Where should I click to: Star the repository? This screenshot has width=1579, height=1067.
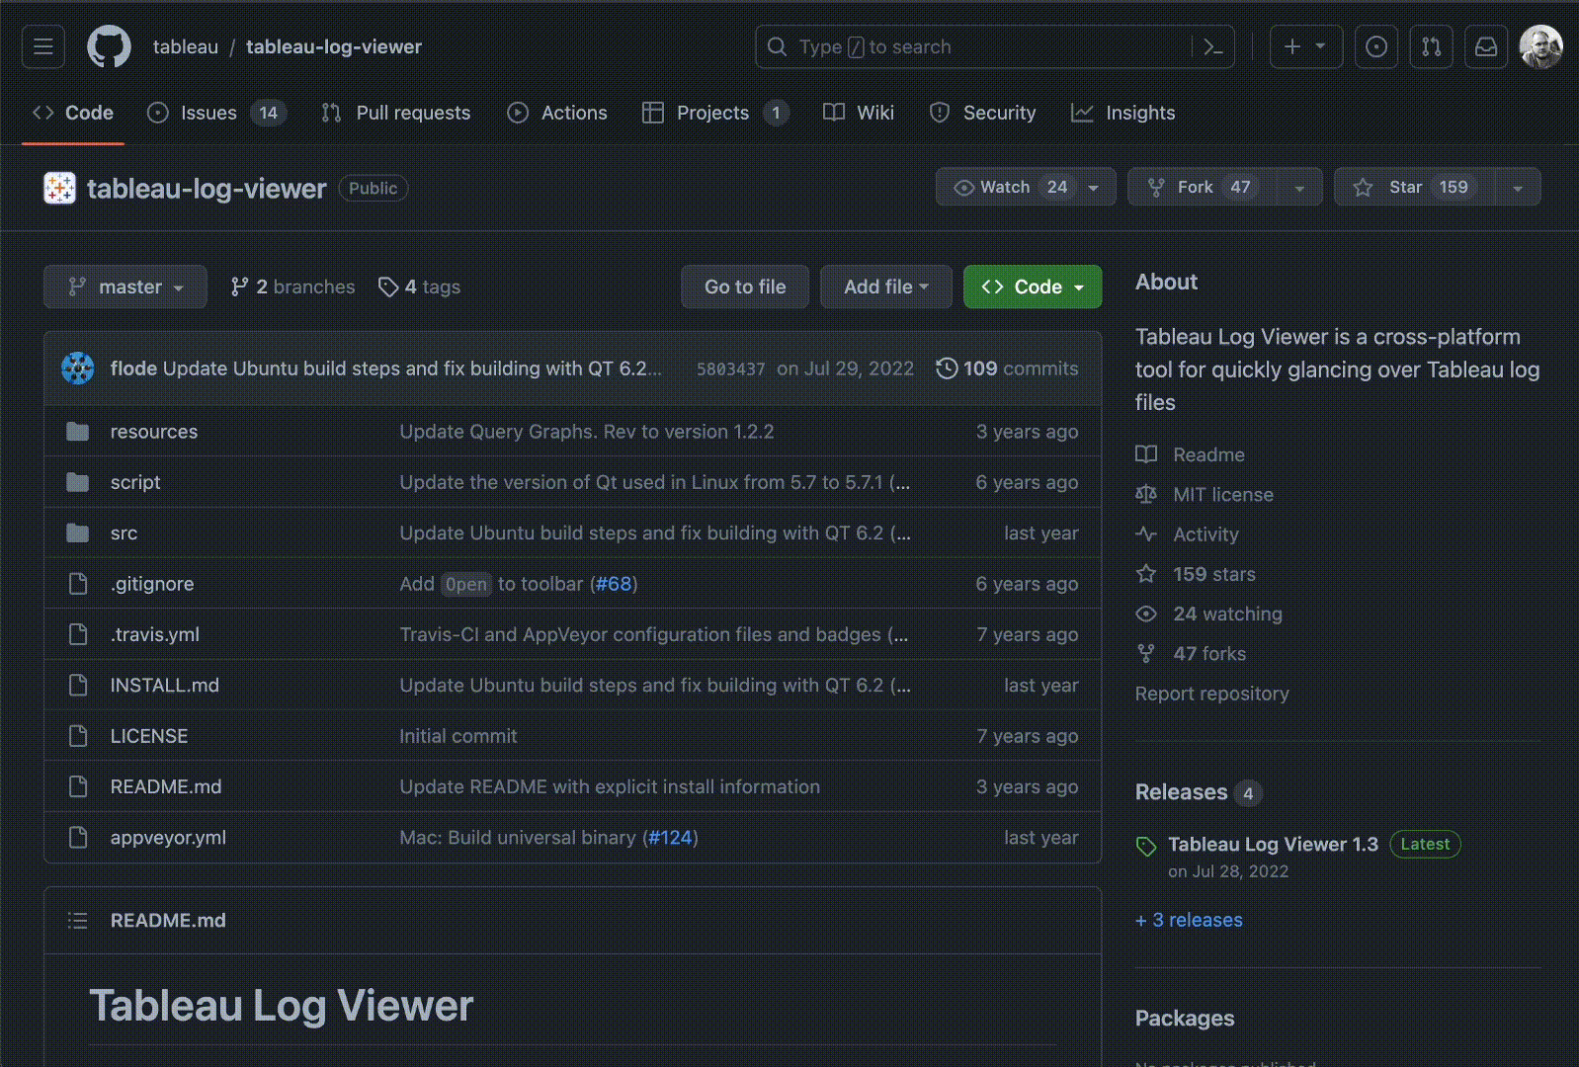point(1415,187)
